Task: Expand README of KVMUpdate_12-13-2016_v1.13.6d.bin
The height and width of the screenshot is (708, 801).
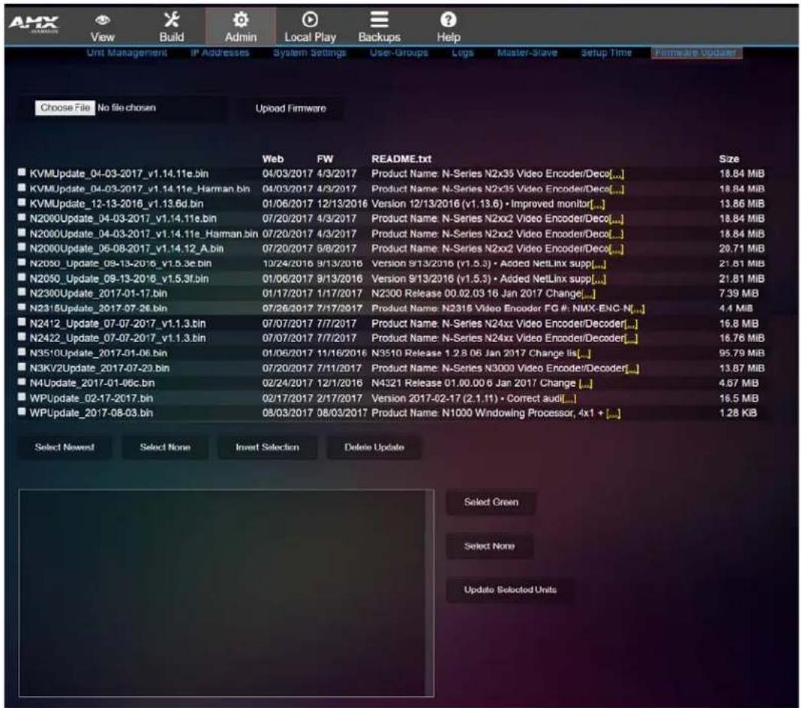Action: [x=597, y=204]
